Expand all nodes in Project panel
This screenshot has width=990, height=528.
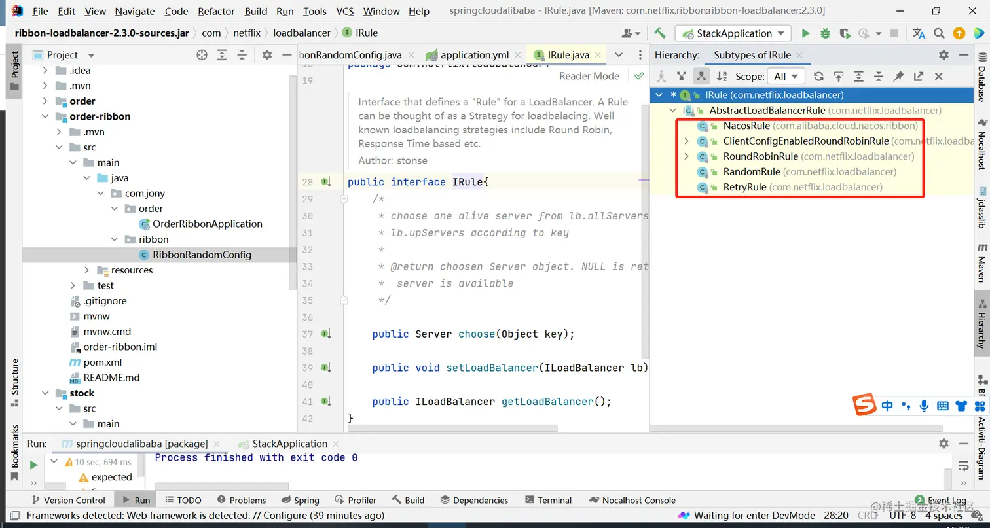point(223,55)
